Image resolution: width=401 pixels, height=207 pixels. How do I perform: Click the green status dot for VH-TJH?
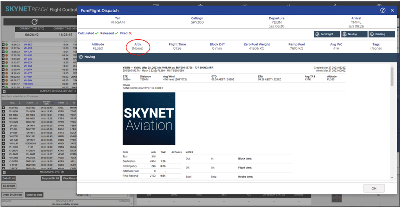coord(7,51)
